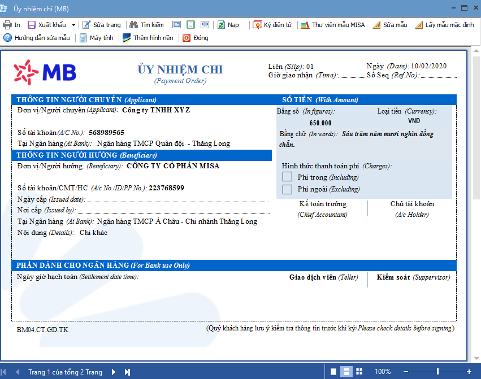This screenshot has height=379, width=481.
Task: Click the zoom slider handle
Action: pos(437,372)
